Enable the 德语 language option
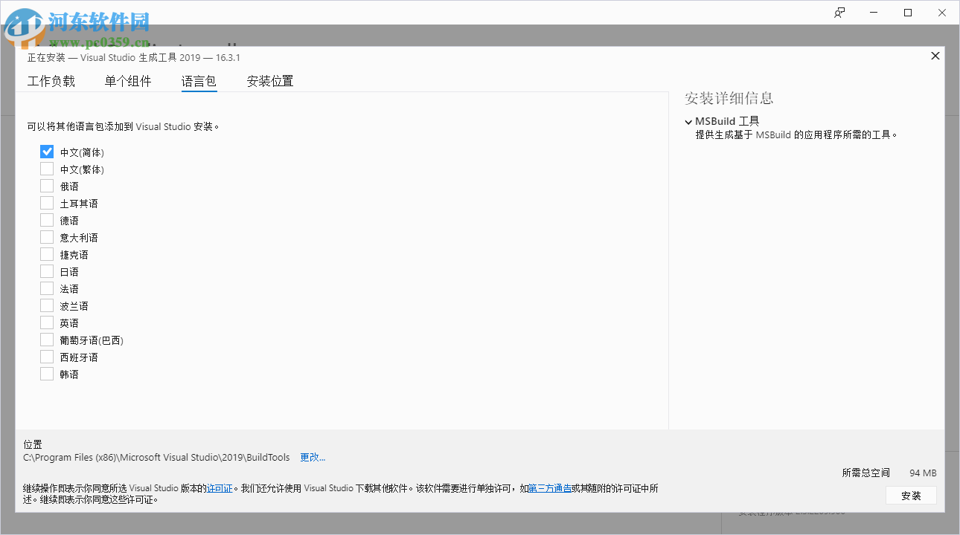 pyautogui.click(x=46, y=219)
